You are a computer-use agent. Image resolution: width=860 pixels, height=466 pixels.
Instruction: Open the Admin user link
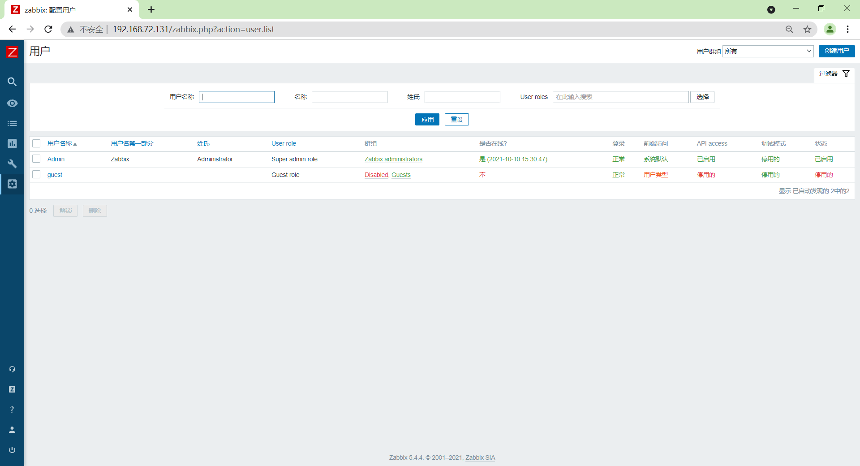pos(56,159)
